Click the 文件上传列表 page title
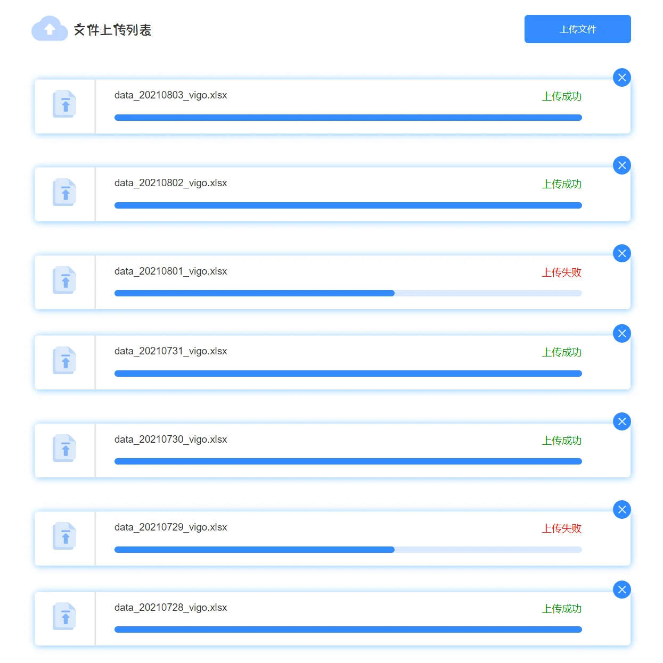Image resolution: width=663 pixels, height=663 pixels. [112, 30]
